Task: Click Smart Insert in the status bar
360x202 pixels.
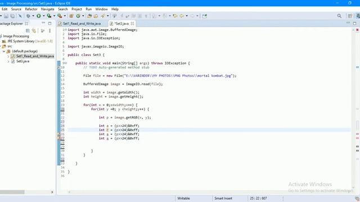Action: tap(223, 198)
